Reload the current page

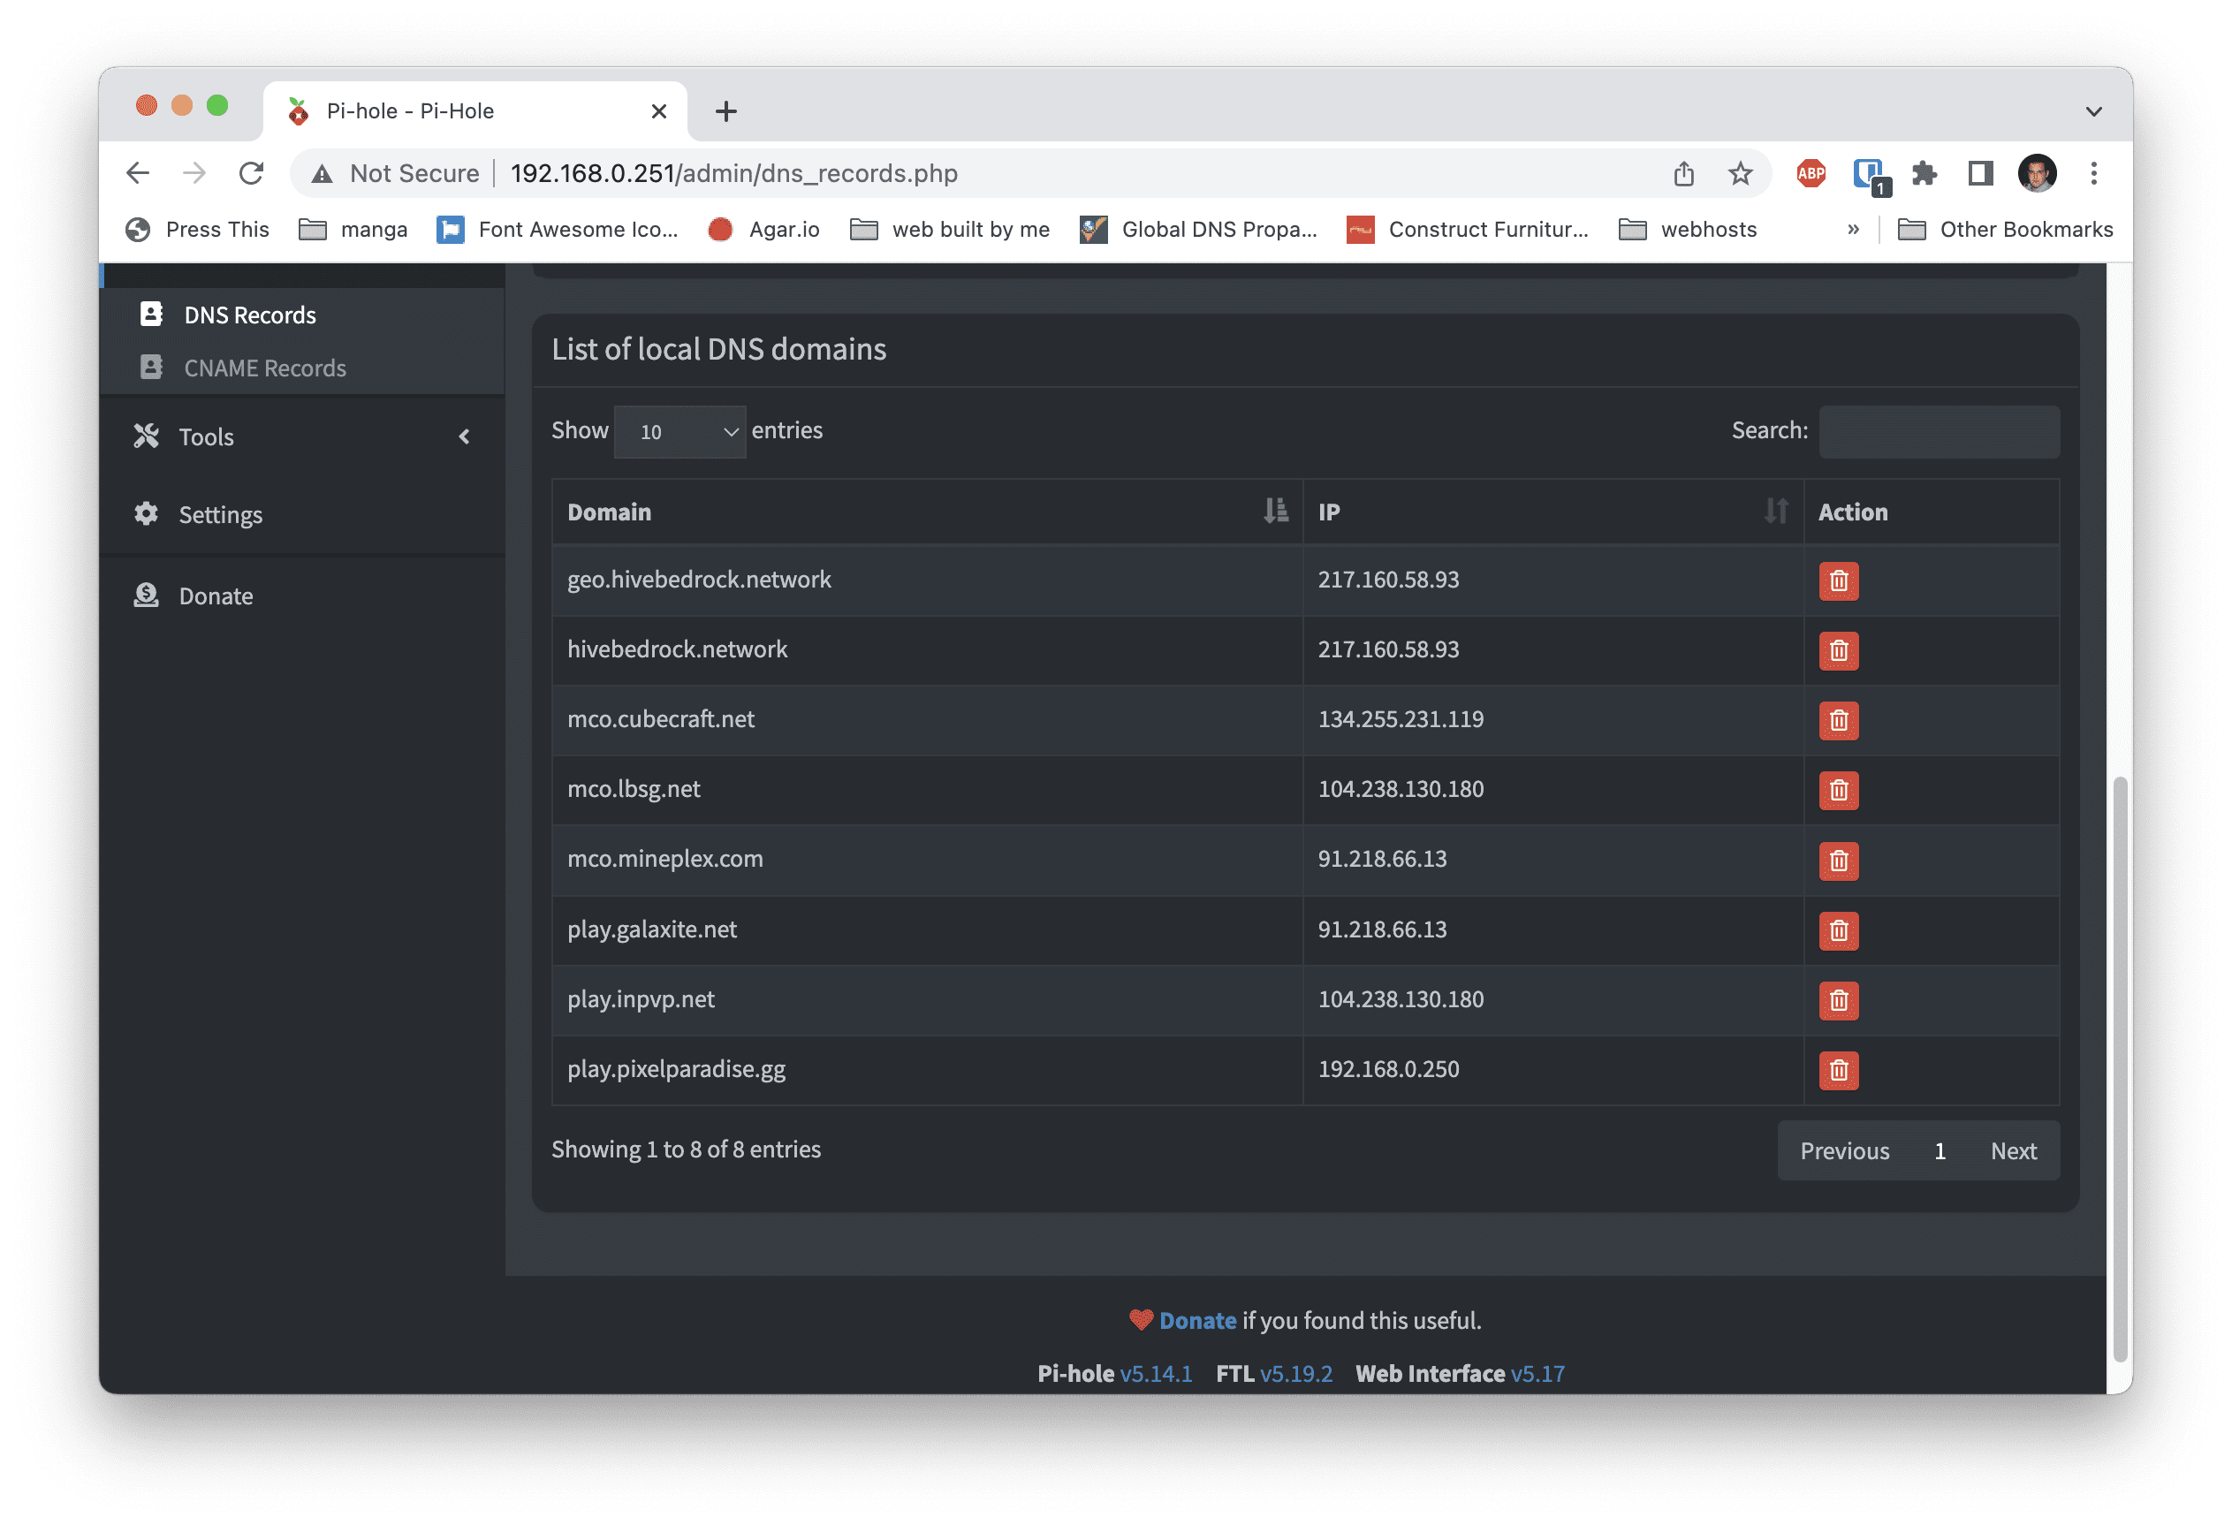tap(252, 174)
